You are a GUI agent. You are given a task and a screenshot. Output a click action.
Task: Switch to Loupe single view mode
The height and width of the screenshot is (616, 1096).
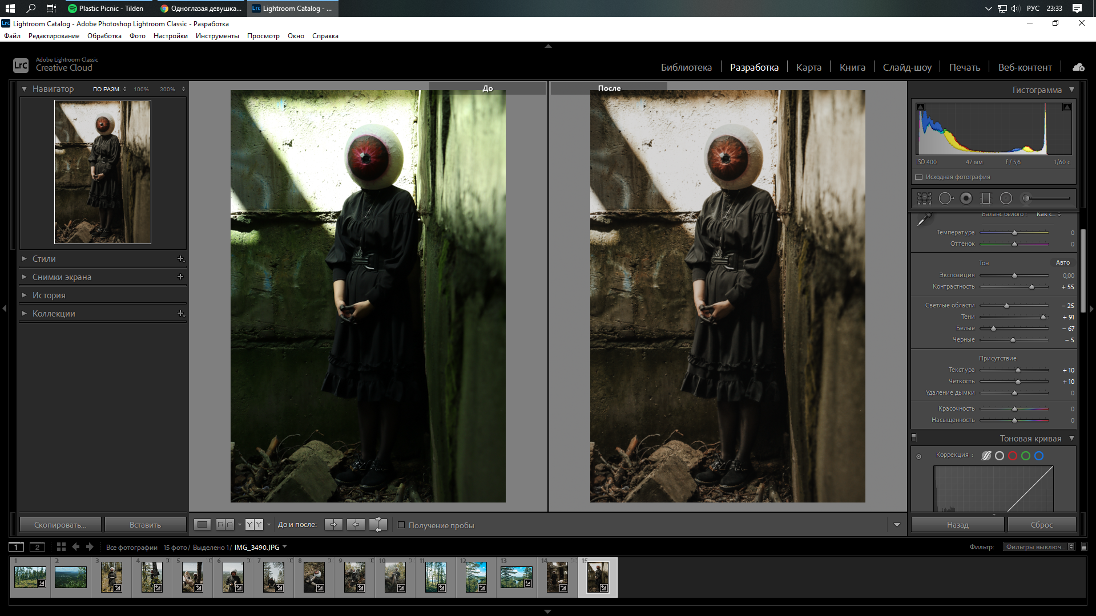click(203, 525)
